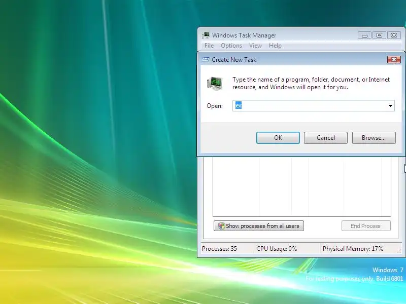Click Show processes from all users
406x304 pixels.
(259, 225)
